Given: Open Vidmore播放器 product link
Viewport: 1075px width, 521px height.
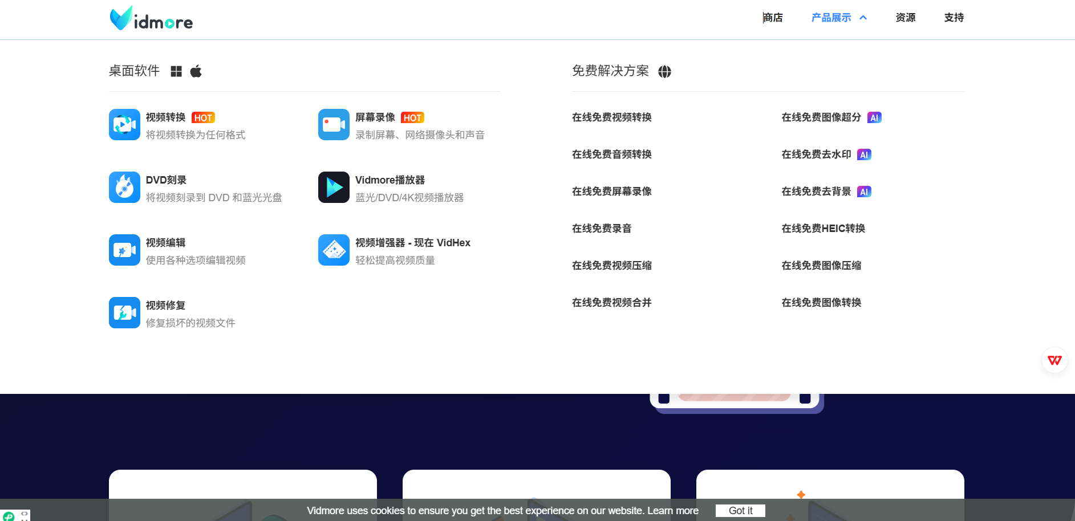Looking at the screenshot, I should pyautogui.click(x=390, y=180).
